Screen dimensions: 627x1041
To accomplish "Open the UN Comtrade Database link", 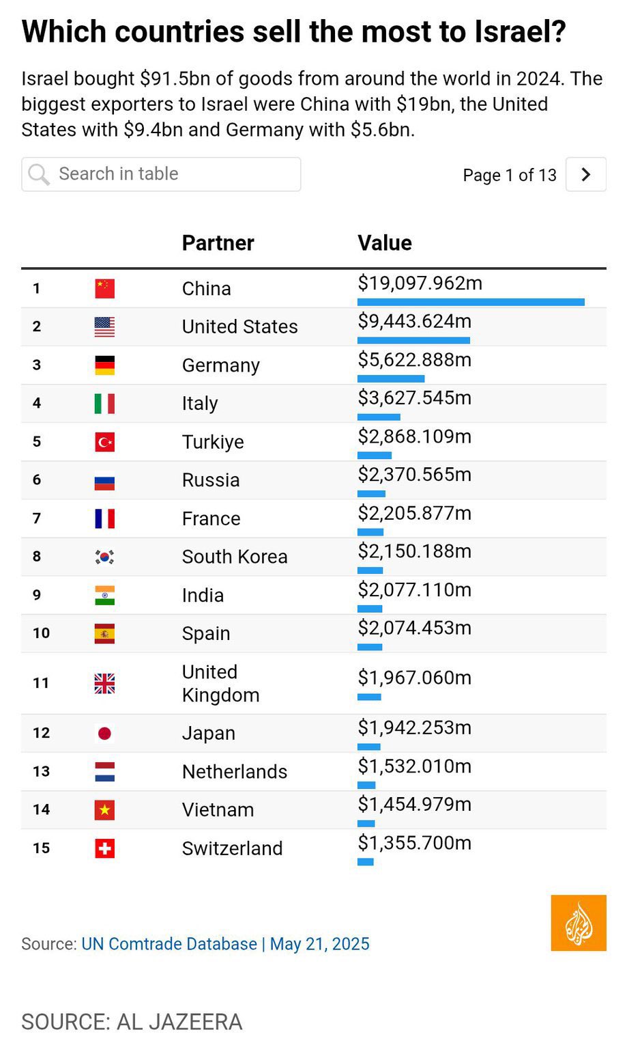I will pyautogui.click(x=169, y=944).
